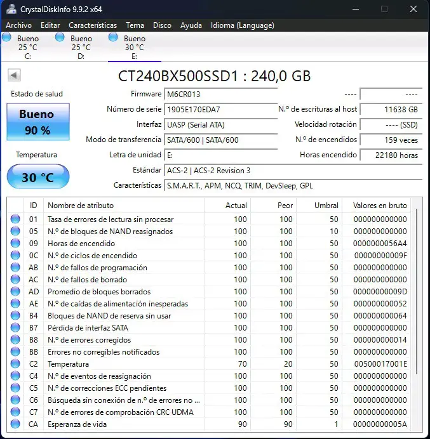Click the serial number field 1905E170EDA7
This screenshot has width=430, height=439.
click(x=220, y=109)
